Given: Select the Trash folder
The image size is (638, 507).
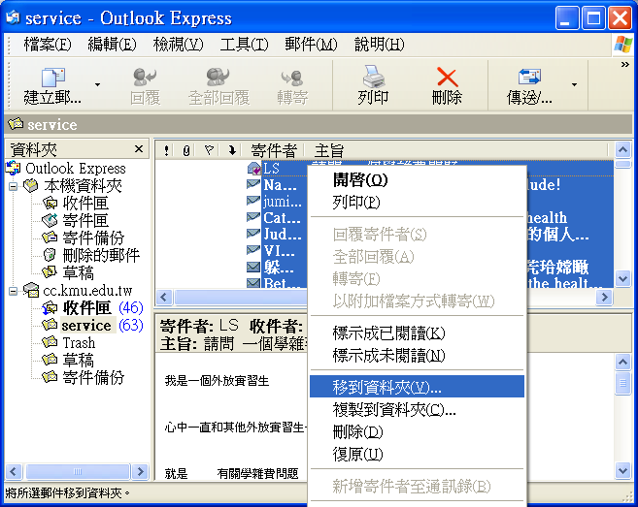Looking at the screenshot, I should click(79, 343).
